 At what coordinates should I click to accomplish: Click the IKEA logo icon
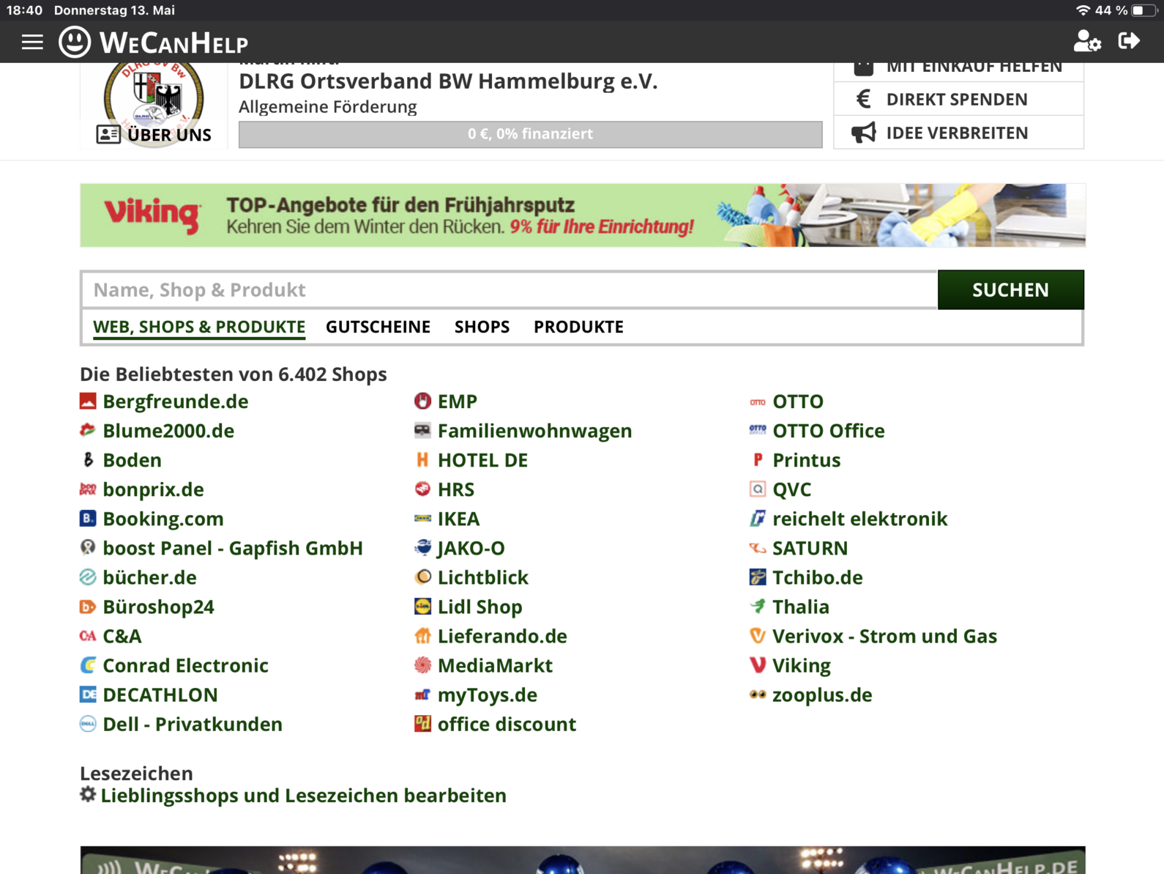click(422, 518)
